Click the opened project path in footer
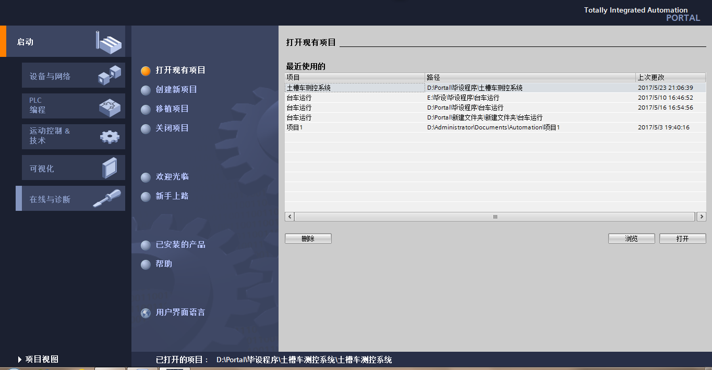This screenshot has height=370, width=712. click(x=304, y=360)
